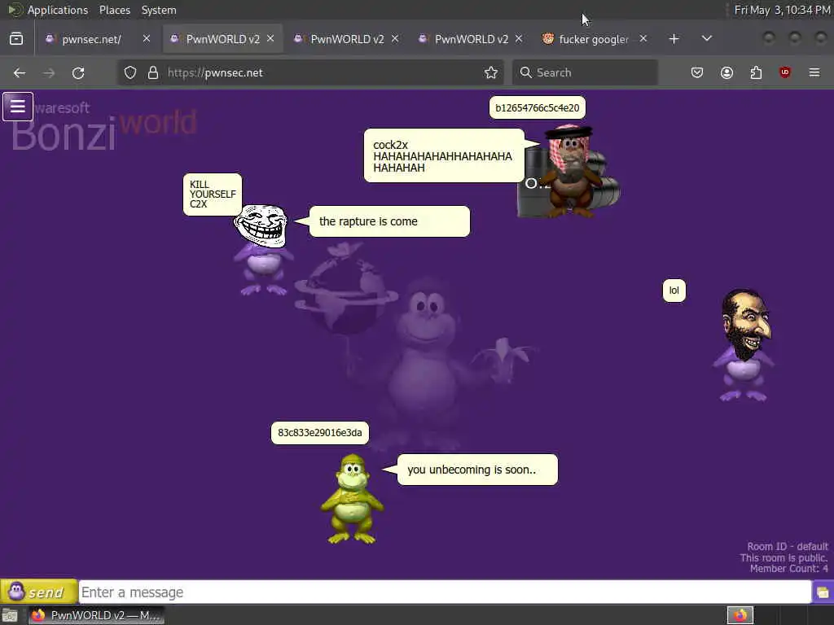Click the icon right of message field
Image resolution: width=834 pixels, height=625 pixels.
coord(823,592)
